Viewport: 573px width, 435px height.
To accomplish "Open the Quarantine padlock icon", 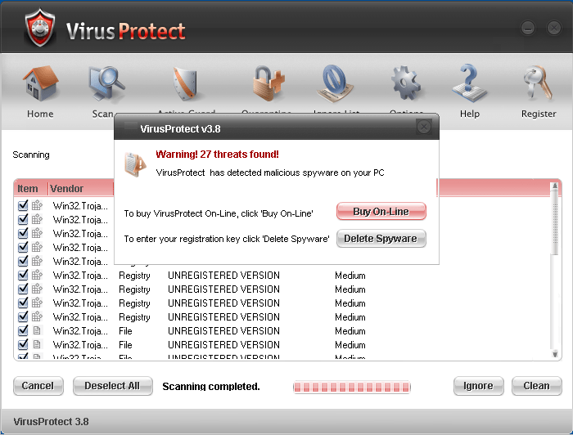I will click(266, 85).
